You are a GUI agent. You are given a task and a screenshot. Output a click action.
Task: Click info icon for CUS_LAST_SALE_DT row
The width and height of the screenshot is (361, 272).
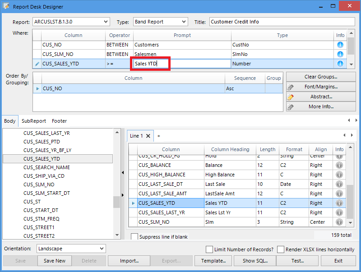pyautogui.click(x=339, y=184)
